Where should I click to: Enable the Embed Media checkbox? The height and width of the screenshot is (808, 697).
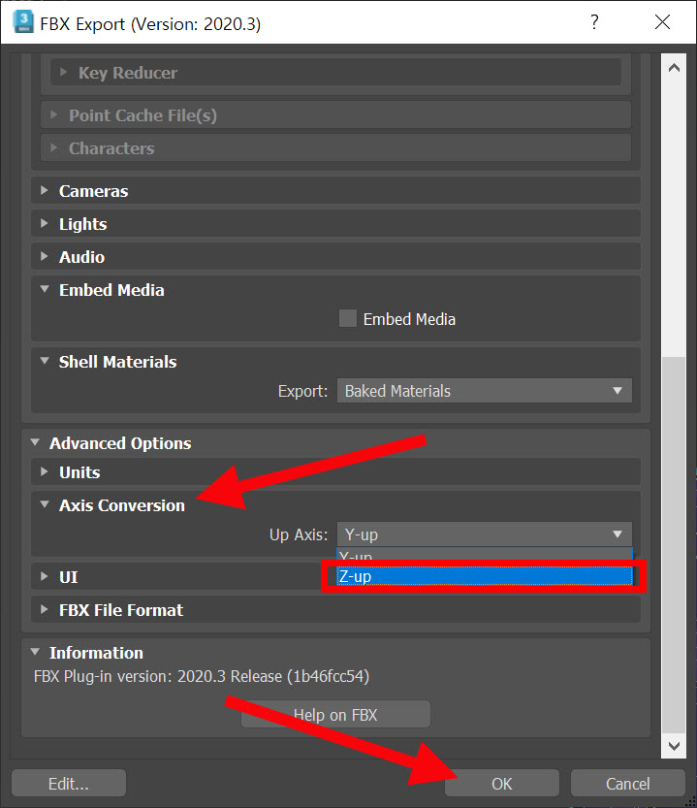348,319
